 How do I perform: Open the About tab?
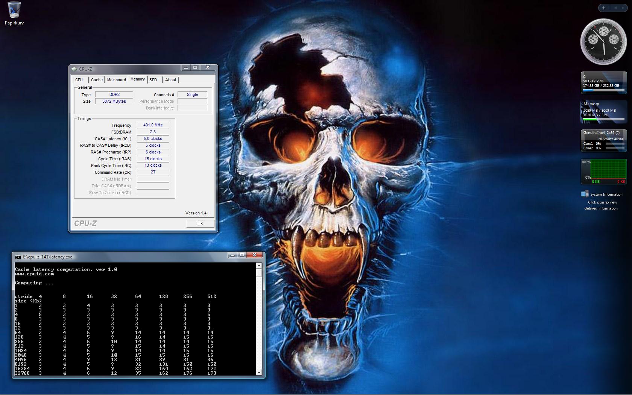(170, 80)
